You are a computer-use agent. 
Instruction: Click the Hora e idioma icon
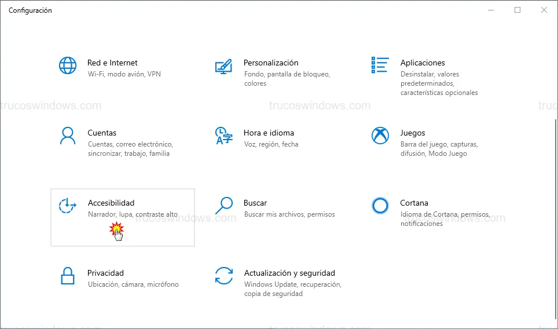223,136
